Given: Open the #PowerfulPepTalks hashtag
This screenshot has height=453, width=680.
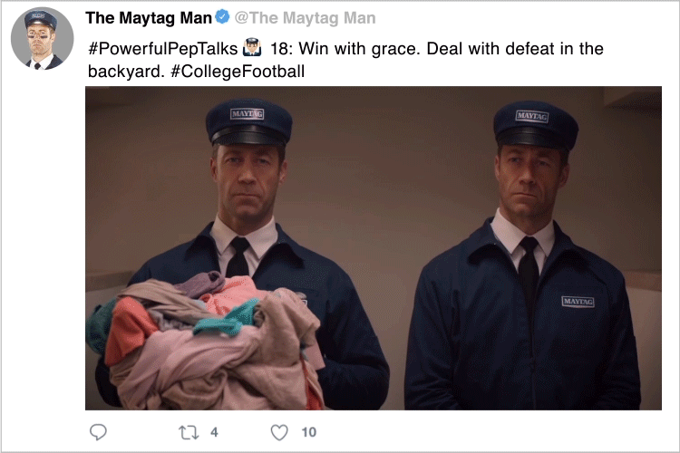Looking at the screenshot, I should tap(162, 48).
